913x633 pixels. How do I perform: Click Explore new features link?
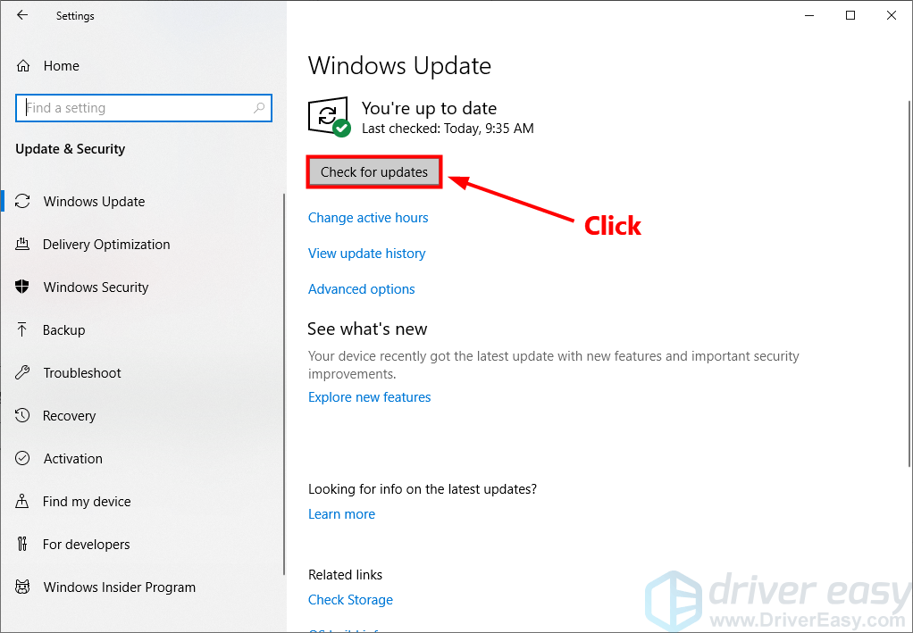pos(370,397)
